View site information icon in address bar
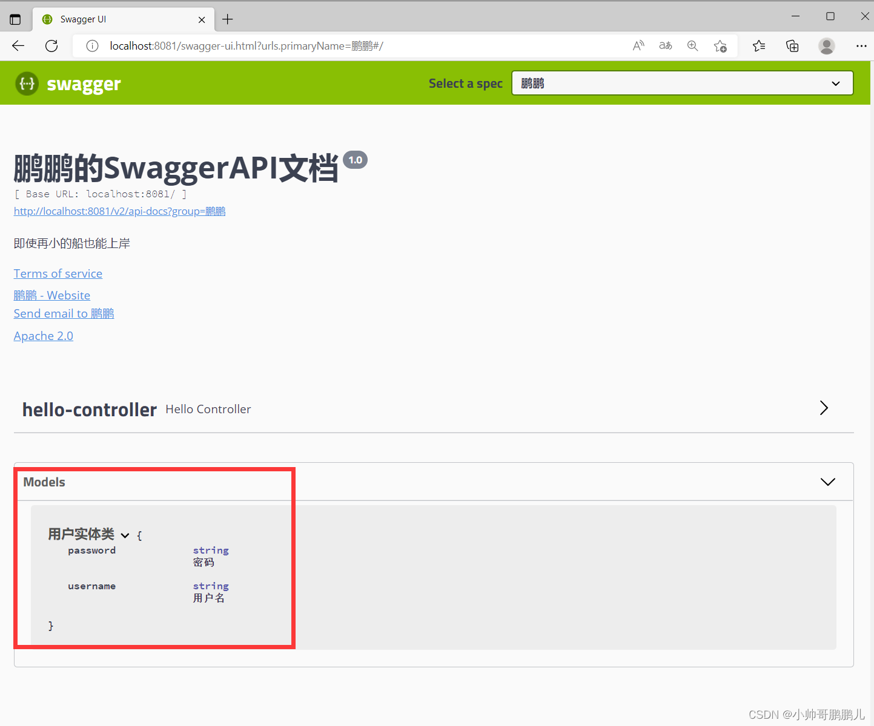The width and height of the screenshot is (874, 726). (92, 46)
